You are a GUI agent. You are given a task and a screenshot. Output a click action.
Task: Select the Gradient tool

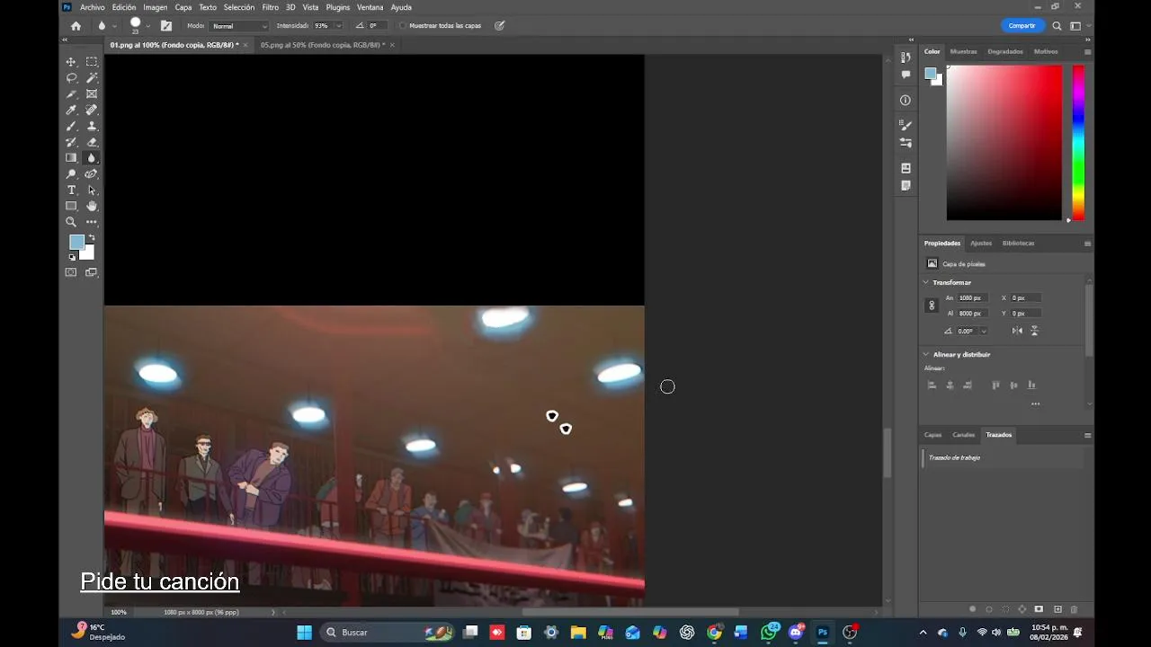[71, 158]
